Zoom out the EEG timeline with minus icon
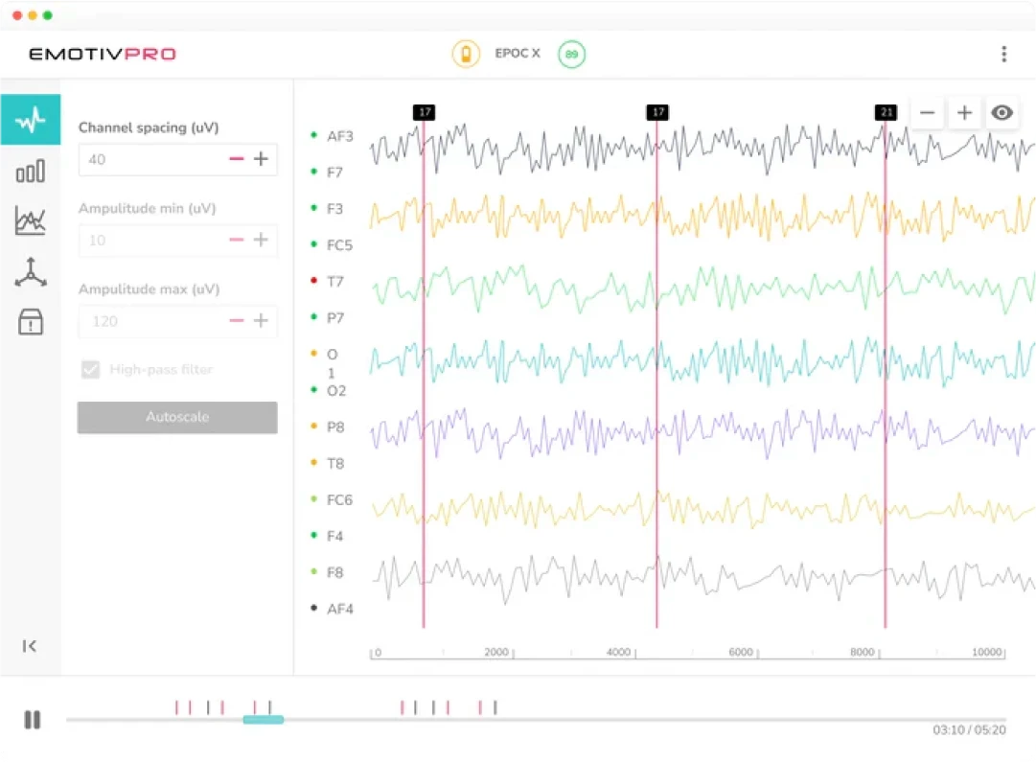Image resolution: width=1036 pixels, height=762 pixels. 927,112
